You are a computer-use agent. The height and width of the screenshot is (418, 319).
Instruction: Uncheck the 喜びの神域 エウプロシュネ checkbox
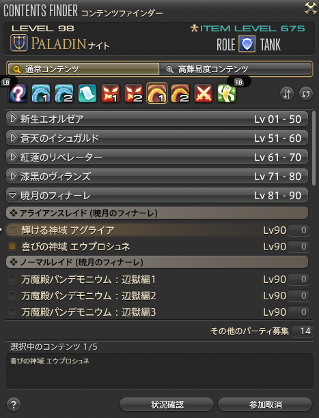(x=12, y=246)
